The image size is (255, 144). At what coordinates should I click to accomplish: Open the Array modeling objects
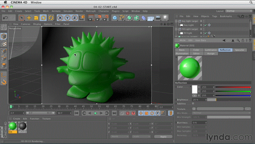pos(136,18)
